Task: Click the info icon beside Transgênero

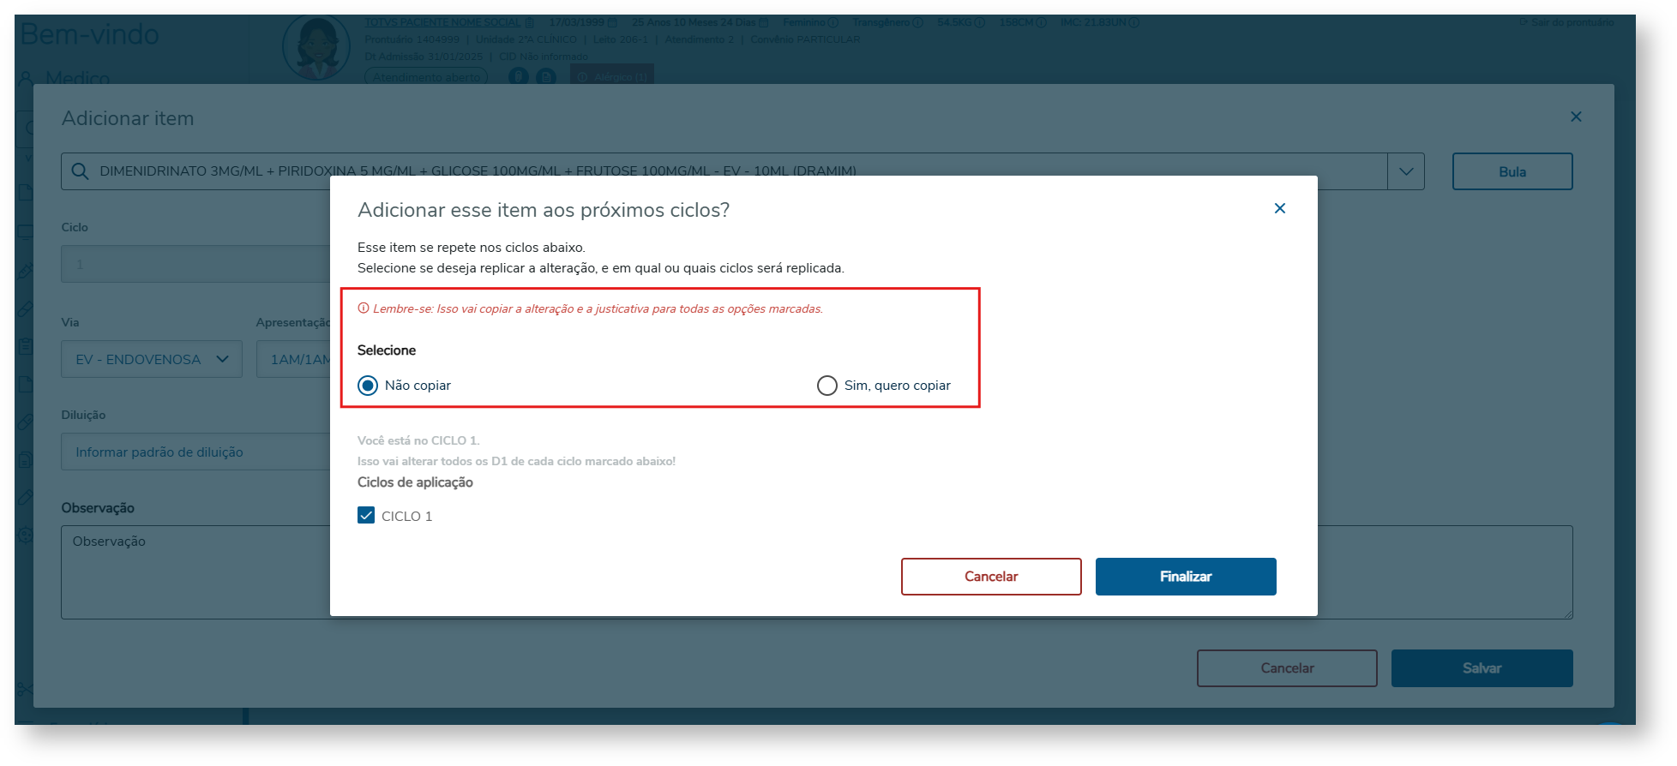Action: click(x=918, y=22)
